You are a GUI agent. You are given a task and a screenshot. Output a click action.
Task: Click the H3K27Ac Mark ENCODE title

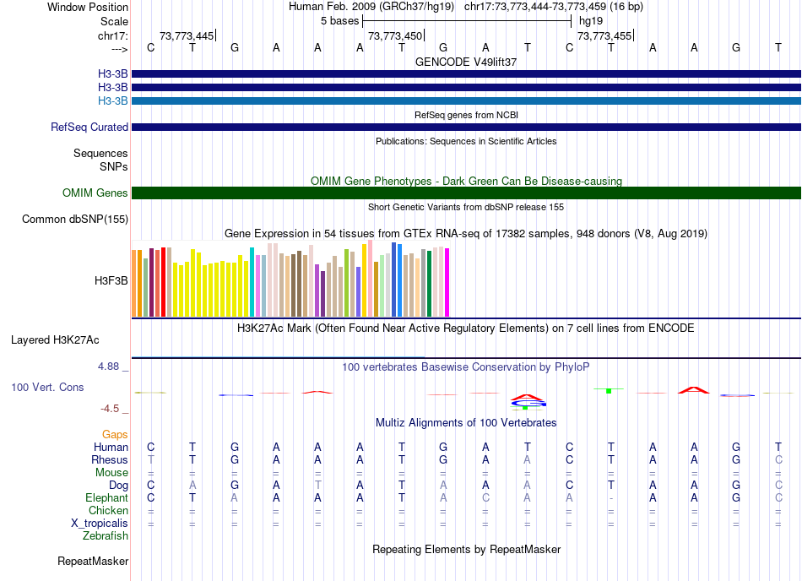coord(466,328)
